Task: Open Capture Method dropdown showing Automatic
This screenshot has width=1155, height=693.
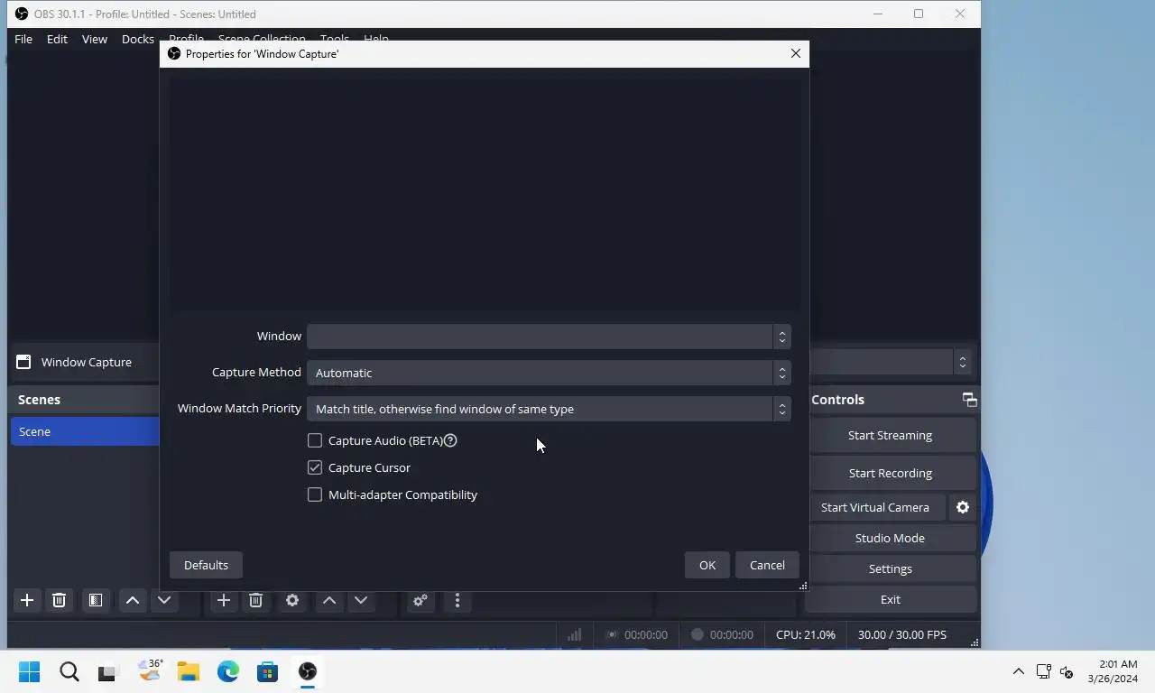Action: tap(549, 373)
